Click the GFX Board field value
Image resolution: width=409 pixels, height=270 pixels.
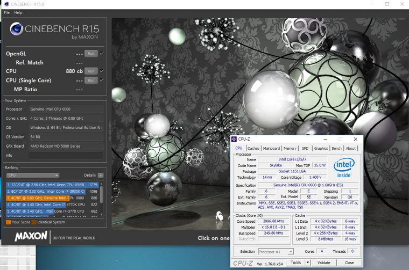(x=66, y=146)
